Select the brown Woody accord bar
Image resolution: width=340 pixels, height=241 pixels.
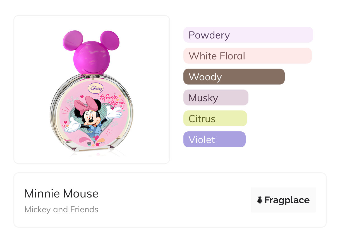tap(234, 77)
